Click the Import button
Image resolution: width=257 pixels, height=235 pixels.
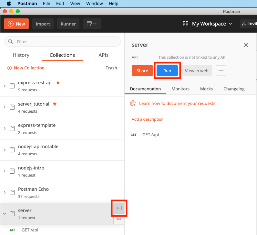click(x=43, y=24)
